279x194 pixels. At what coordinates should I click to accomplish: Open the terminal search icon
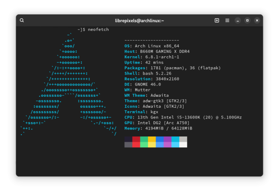click(22, 20)
